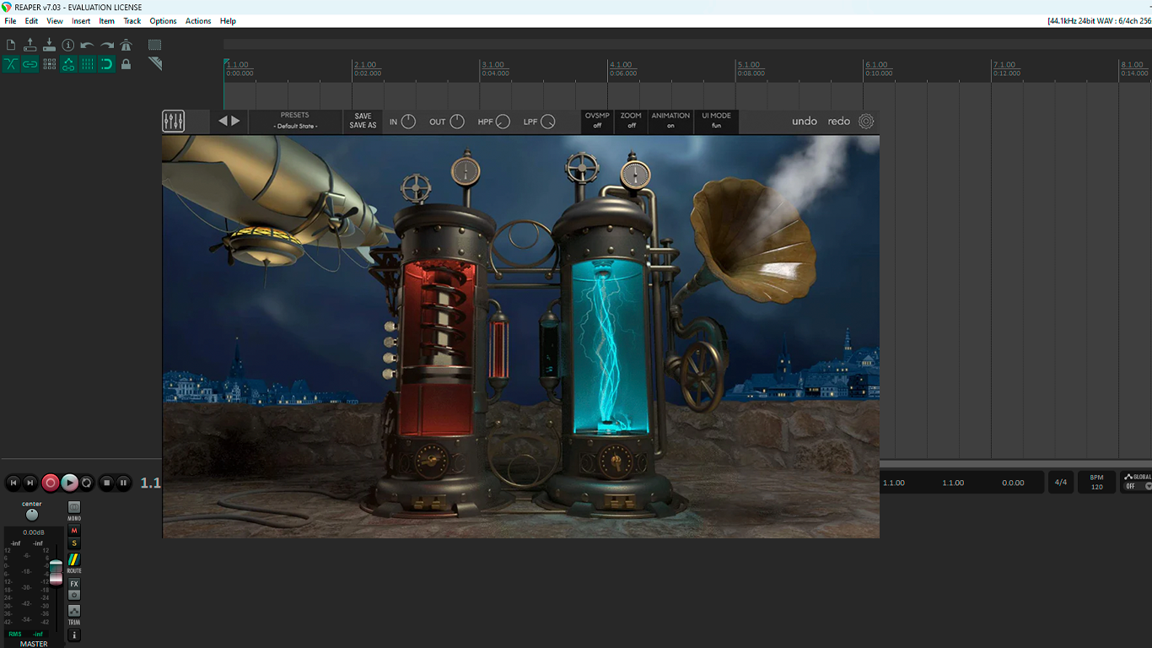The width and height of the screenshot is (1152, 648).
Task: Click the OUT gain knob
Action: (457, 121)
